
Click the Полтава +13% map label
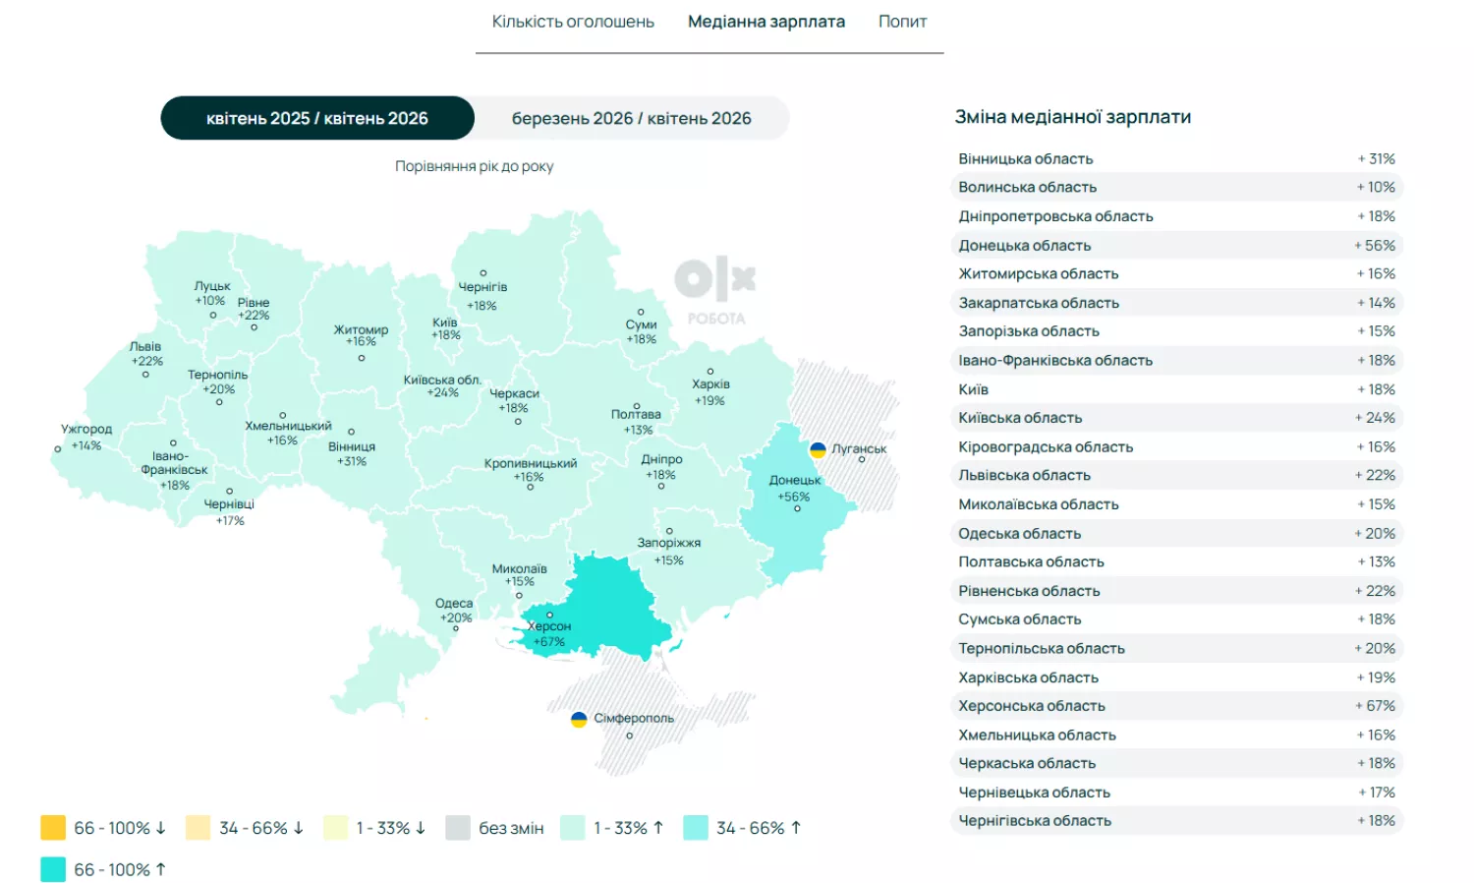click(x=637, y=422)
